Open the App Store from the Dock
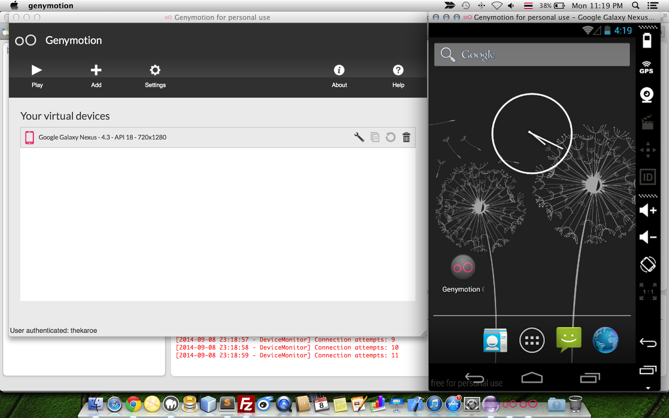The image size is (669, 418). click(x=453, y=404)
